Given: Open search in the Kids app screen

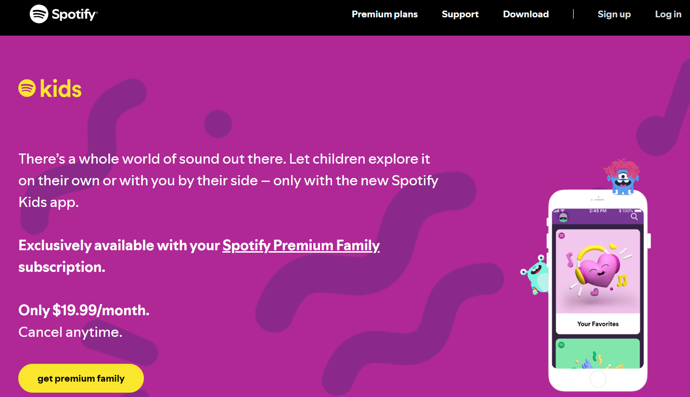Looking at the screenshot, I should 634,217.
